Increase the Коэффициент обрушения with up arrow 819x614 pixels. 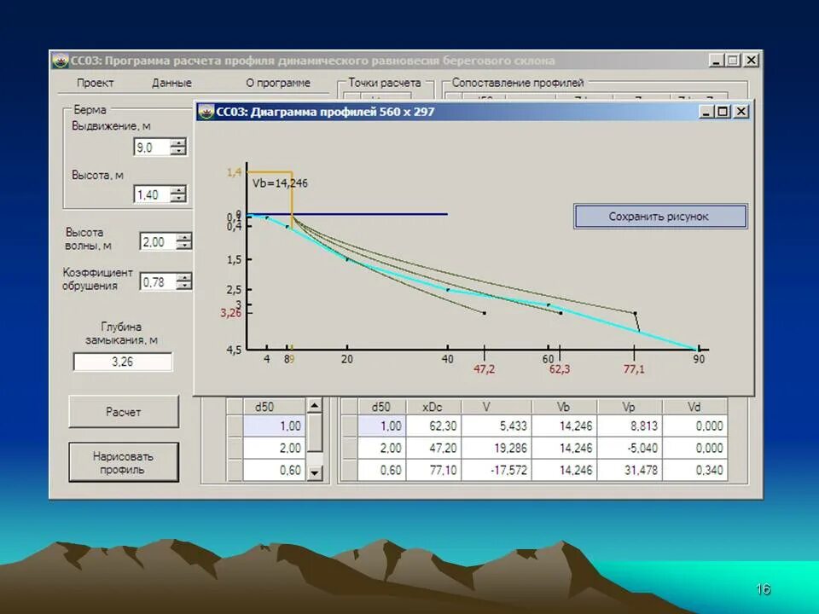pyautogui.click(x=184, y=277)
